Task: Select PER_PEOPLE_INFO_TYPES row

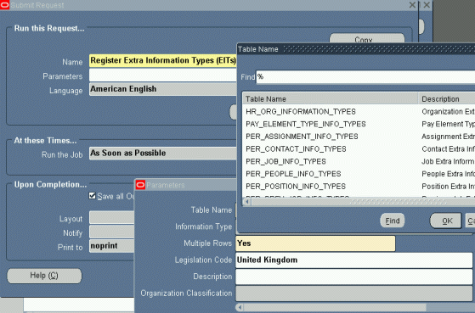Action: pyautogui.click(x=359, y=174)
